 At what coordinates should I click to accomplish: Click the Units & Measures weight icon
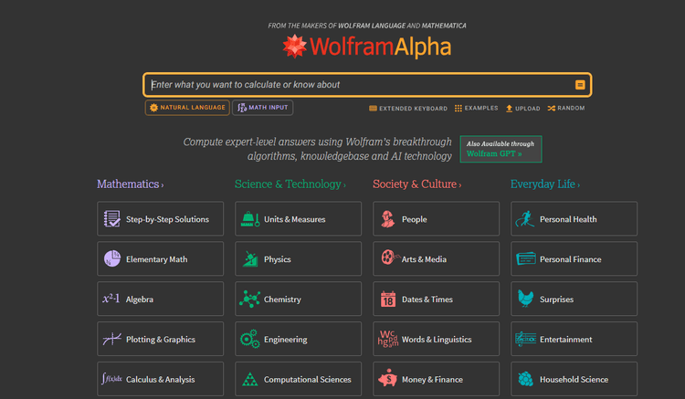click(250, 219)
